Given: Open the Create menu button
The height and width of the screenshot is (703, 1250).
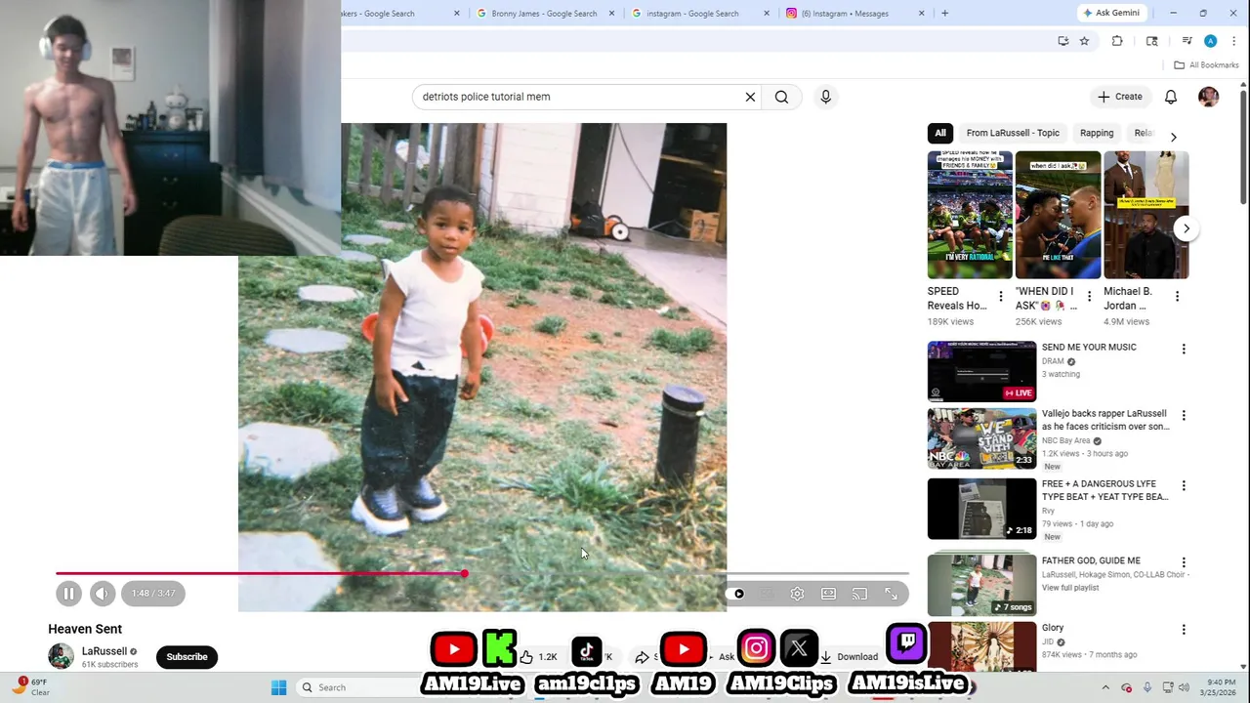Looking at the screenshot, I should [1119, 97].
